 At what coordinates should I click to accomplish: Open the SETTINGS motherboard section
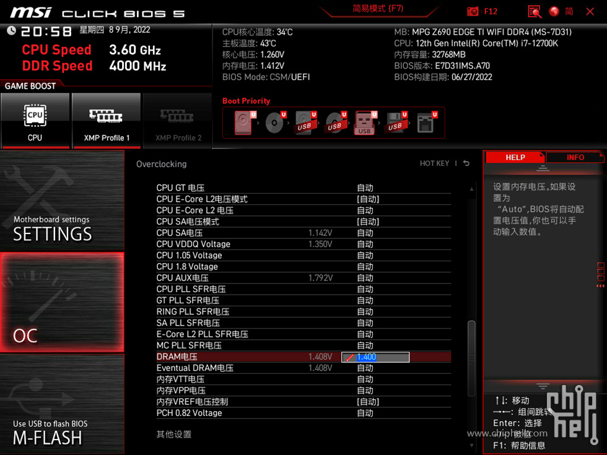pyautogui.click(x=62, y=201)
